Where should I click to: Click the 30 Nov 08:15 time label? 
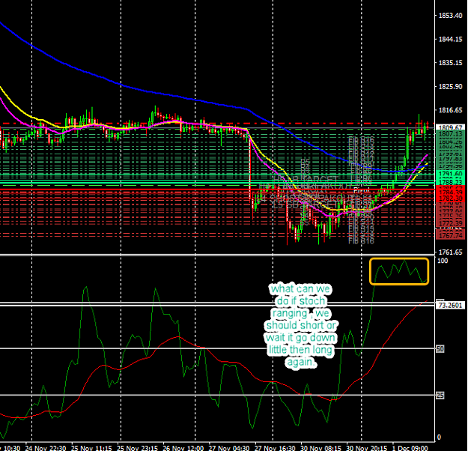pyautogui.click(x=320, y=448)
